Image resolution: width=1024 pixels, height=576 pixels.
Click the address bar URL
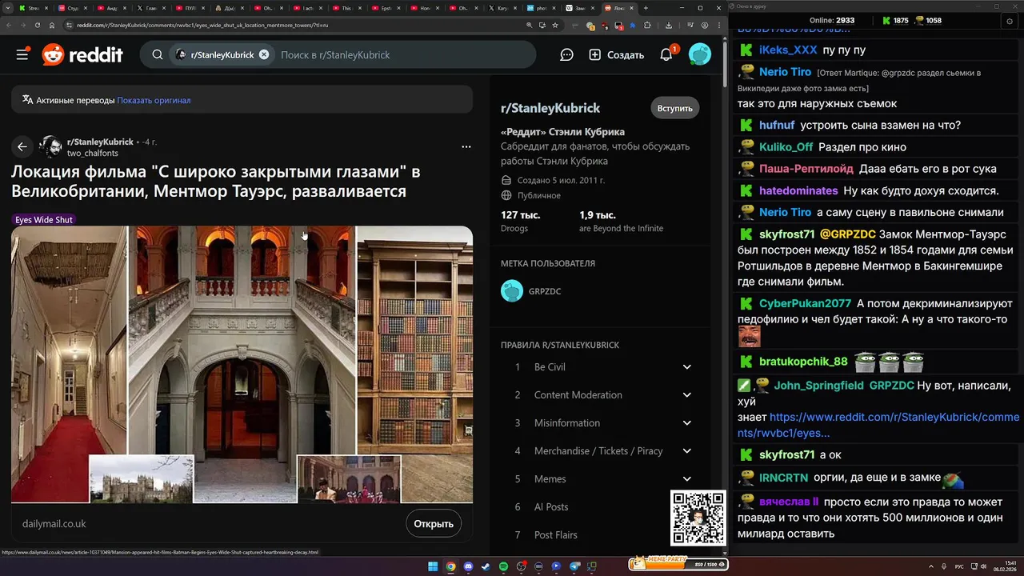pyautogui.click(x=203, y=25)
